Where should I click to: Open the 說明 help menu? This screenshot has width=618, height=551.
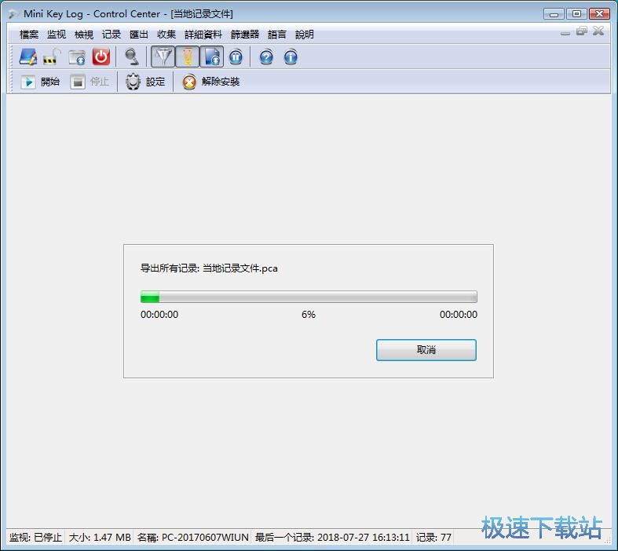pyautogui.click(x=304, y=35)
